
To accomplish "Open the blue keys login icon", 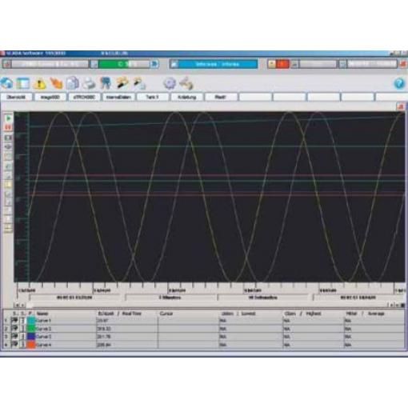I will [106, 83].
